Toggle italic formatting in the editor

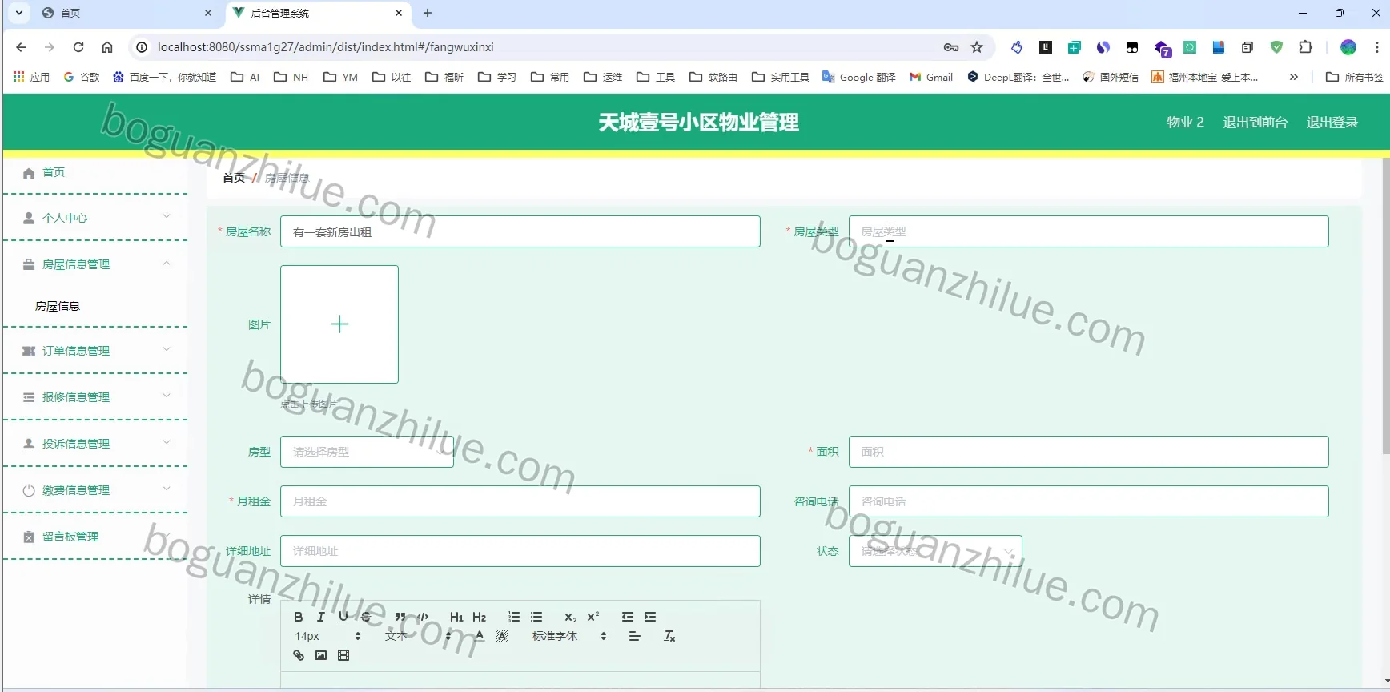pos(320,617)
